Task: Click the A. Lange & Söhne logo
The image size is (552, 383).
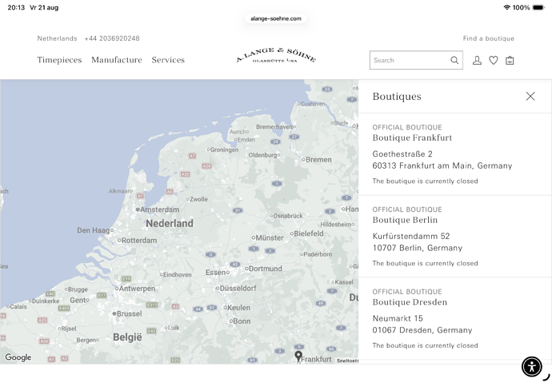Action: click(276, 55)
